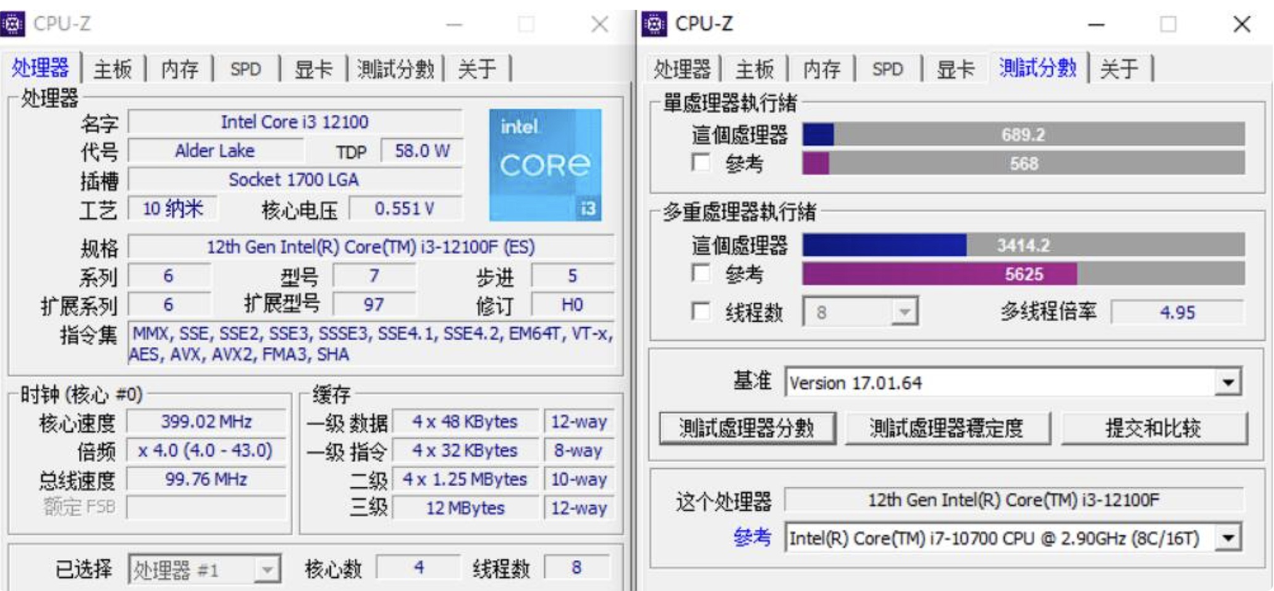Image resolution: width=1274 pixels, height=591 pixels.
Task: Switch to 处理器 tab in right window
Action: [682, 69]
